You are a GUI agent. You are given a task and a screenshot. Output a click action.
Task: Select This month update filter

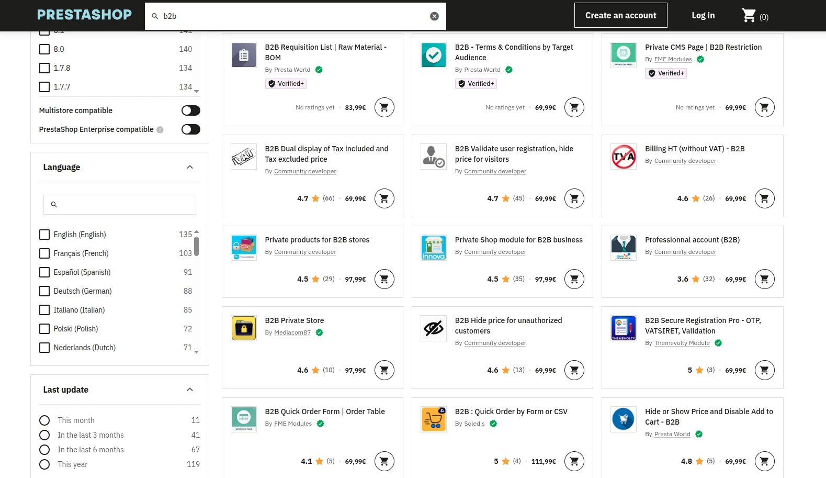pyautogui.click(x=44, y=420)
